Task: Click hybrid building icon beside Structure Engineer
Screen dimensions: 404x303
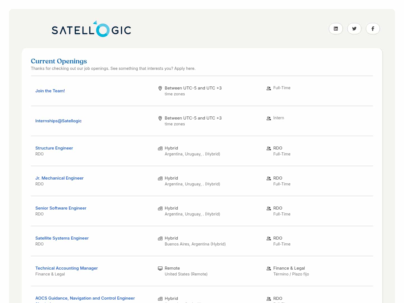Action: point(160,148)
